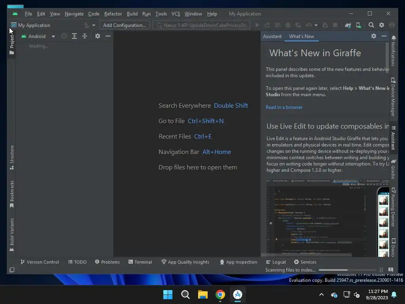Toggle the Running Devices side tool window
The height and width of the screenshot is (304, 405).
(394, 207)
